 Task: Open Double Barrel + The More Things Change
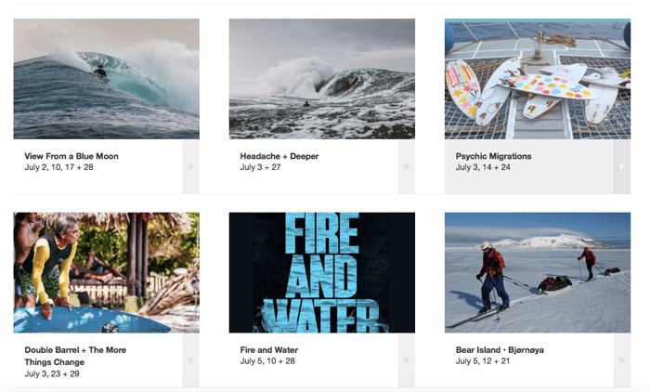[75, 356]
